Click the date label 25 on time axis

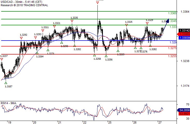coord(110,122)
